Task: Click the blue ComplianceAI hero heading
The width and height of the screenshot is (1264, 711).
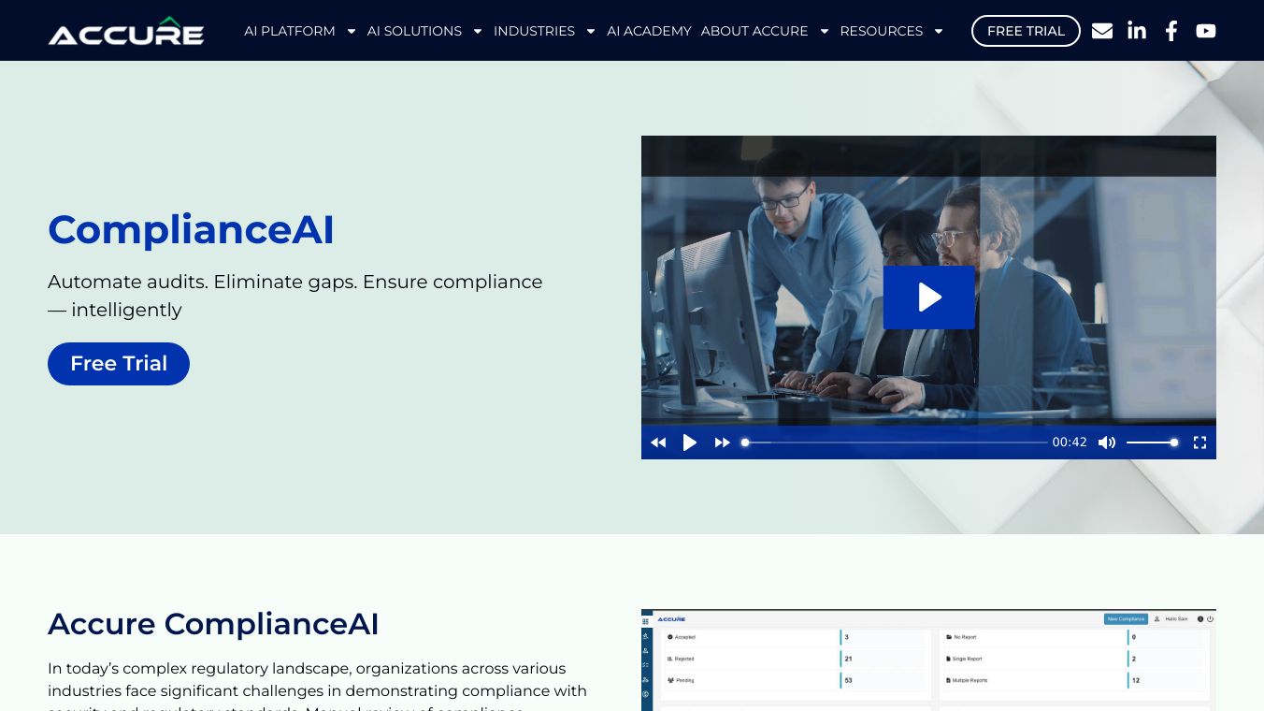Action: (191, 229)
